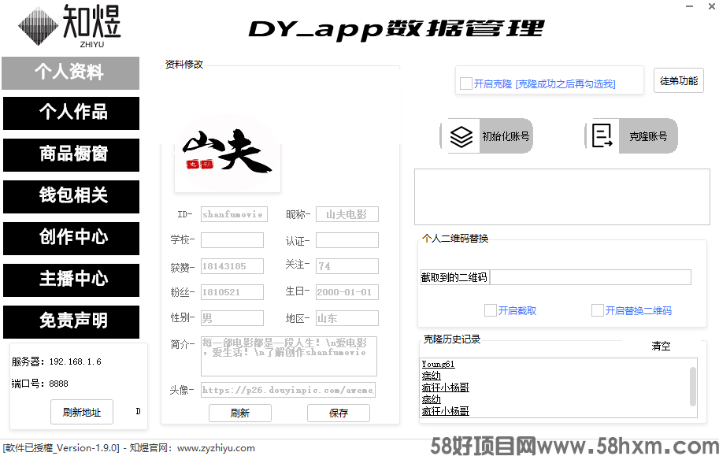Click the large empty box below 初始化账号
Viewport: 719px width, 456px height.
point(562,197)
